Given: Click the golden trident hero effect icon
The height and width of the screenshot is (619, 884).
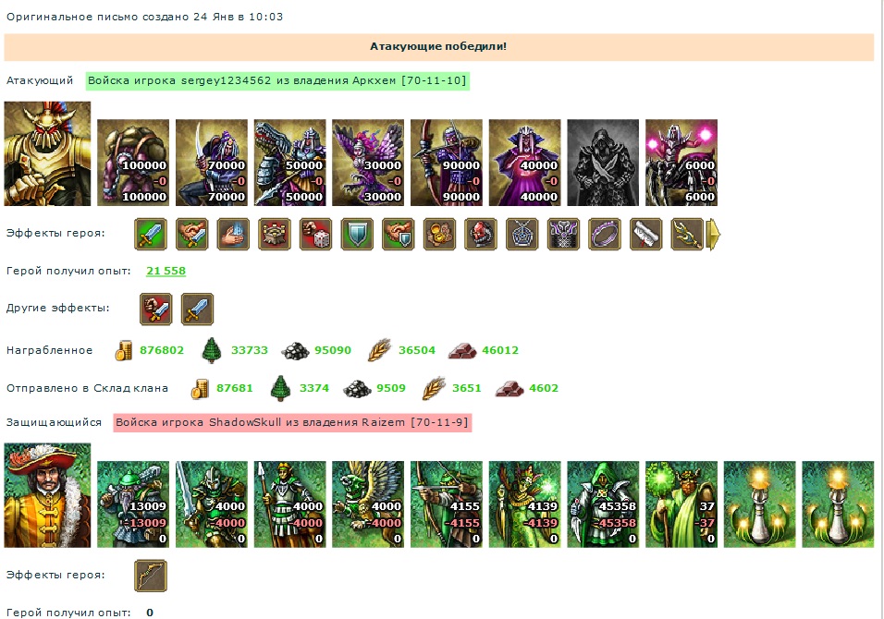Looking at the screenshot, I should pos(687,234).
